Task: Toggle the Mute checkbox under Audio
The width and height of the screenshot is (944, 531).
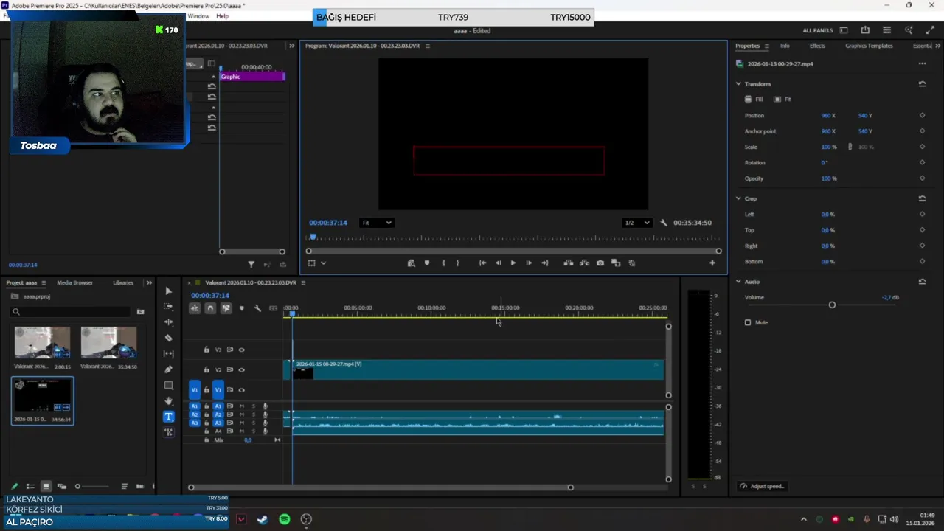Action: pyautogui.click(x=748, y=322)
